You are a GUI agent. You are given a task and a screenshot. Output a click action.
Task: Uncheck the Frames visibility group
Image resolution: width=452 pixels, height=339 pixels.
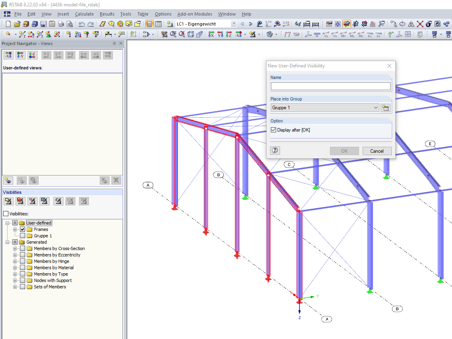pos(22,229)
